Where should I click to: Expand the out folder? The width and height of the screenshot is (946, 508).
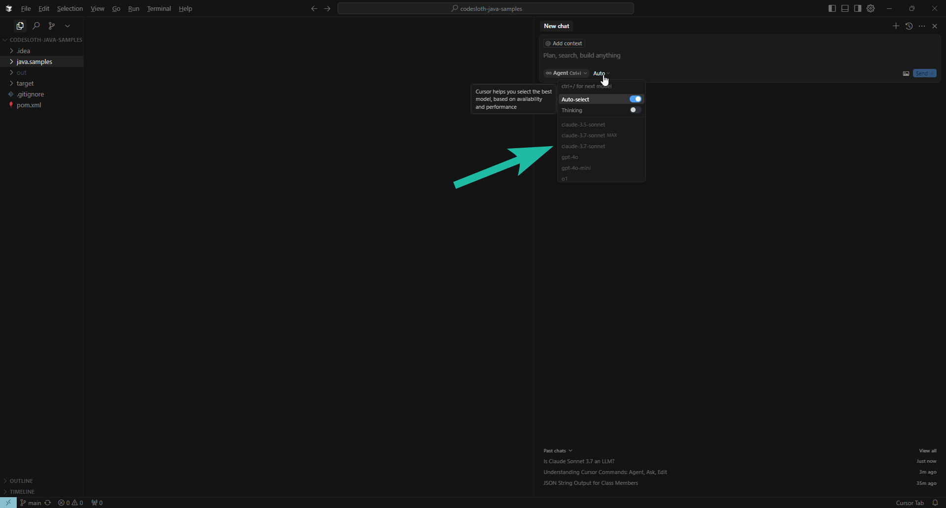(x=42, y=72)
